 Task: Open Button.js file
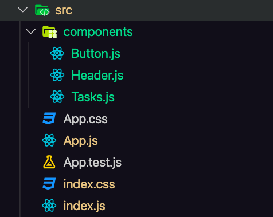click(96, 54)
